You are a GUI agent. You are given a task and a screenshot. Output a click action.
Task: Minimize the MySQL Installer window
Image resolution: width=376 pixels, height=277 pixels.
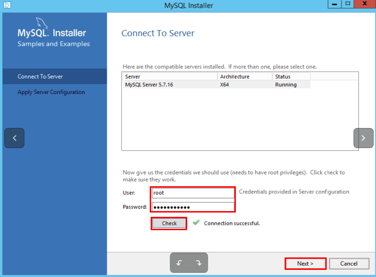[x=334, y=4]
